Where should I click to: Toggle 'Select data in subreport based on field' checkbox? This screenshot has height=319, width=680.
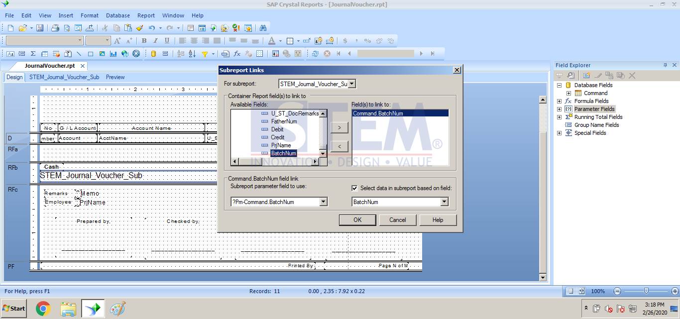(354, 188)
